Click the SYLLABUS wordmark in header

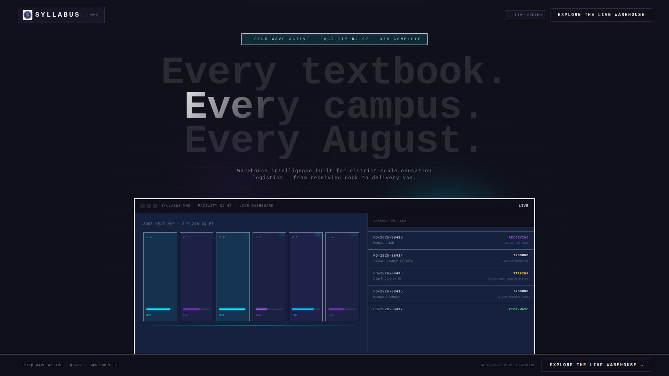(57, 15)
